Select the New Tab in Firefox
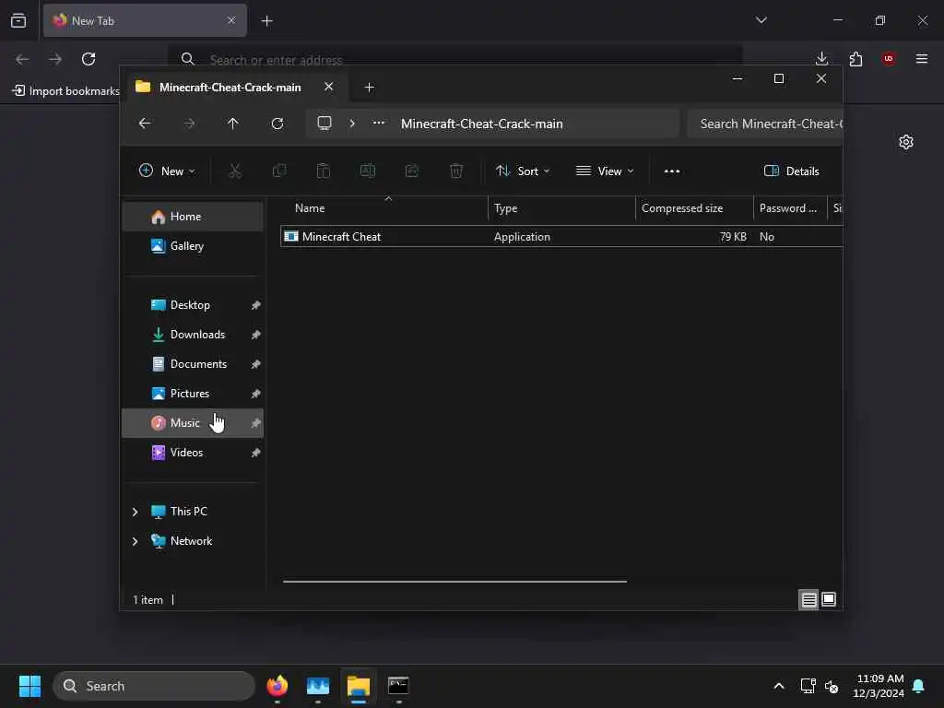The image size is (944, 708). coord(145,20)
